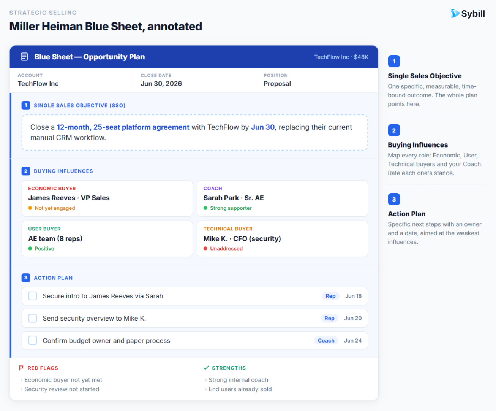Click the "12-month, 25-seat platform agreement" highlighted text
The image size is (496, 411).
[123, 127]
